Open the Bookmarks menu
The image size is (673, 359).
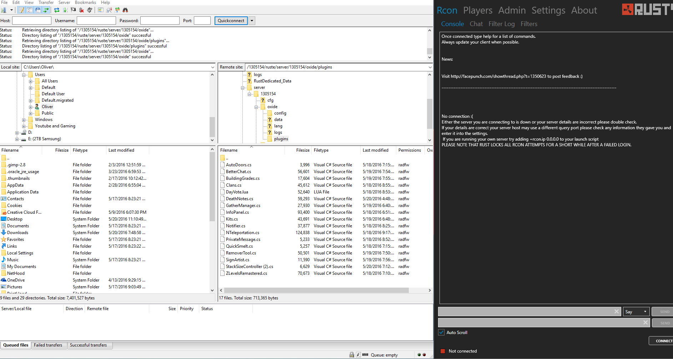pyautogui.click(x=85, y=2)
